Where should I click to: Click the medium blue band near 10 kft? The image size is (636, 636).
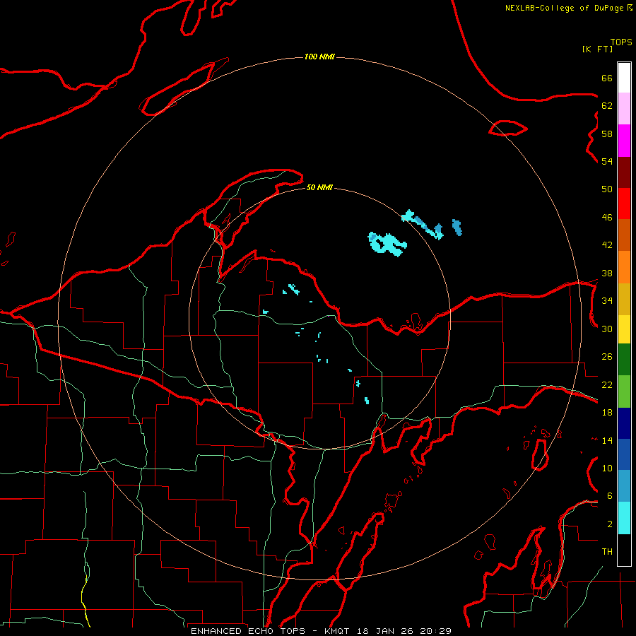pyautogui.click(x=624, y=454)
